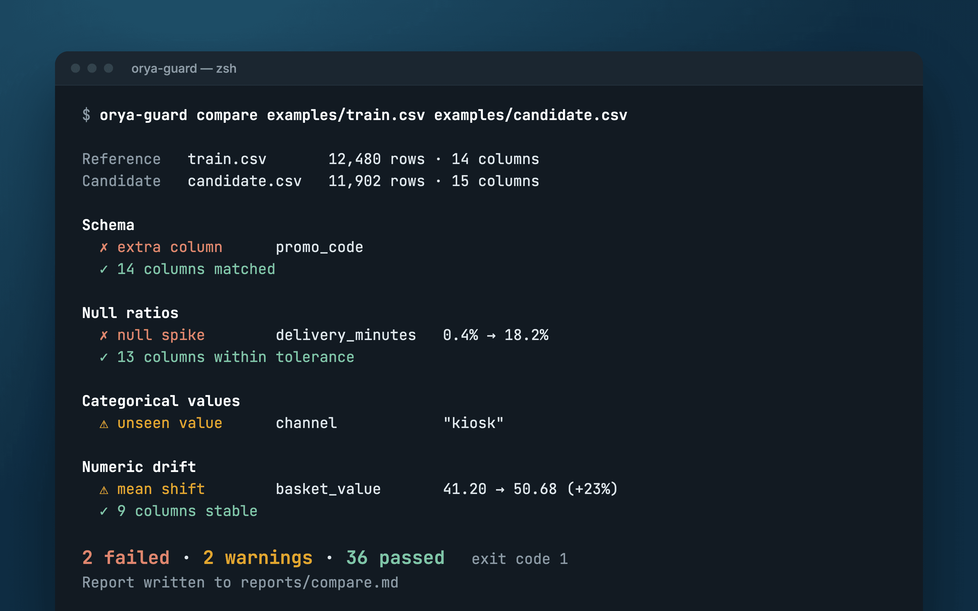978x611 pixels.
Task: Click the 'exit code 1' text
Action: pos(520,559)
